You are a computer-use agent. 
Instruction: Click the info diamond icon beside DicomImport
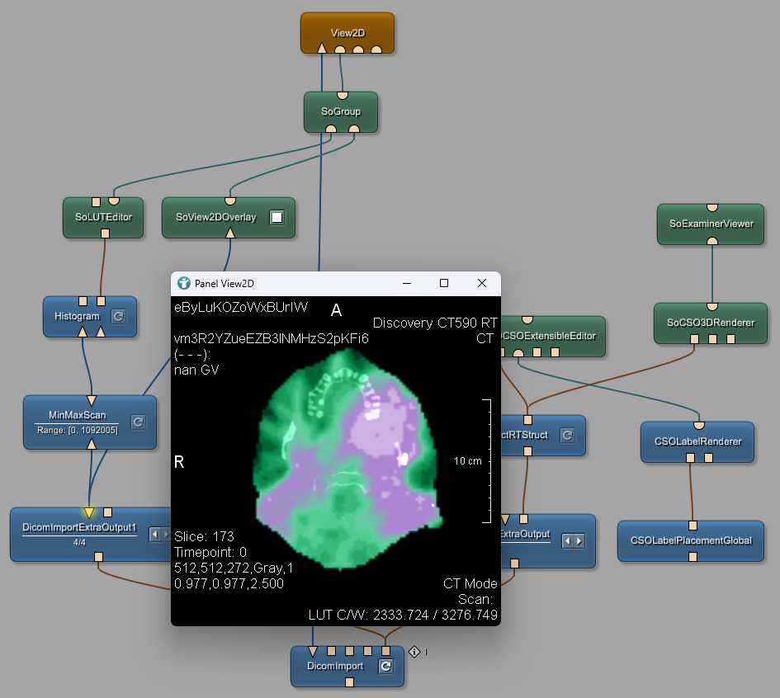(414, 652)
